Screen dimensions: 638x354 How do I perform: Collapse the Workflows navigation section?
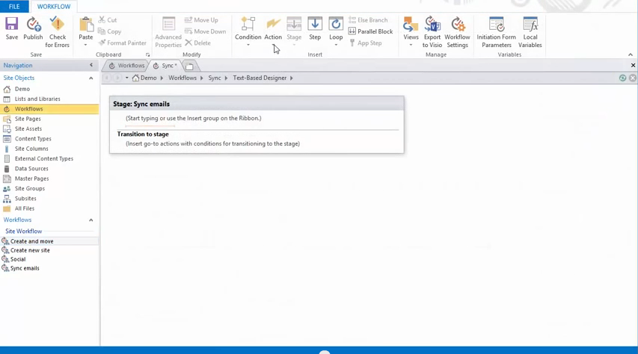pyautogui.click(x=91, y=220)
